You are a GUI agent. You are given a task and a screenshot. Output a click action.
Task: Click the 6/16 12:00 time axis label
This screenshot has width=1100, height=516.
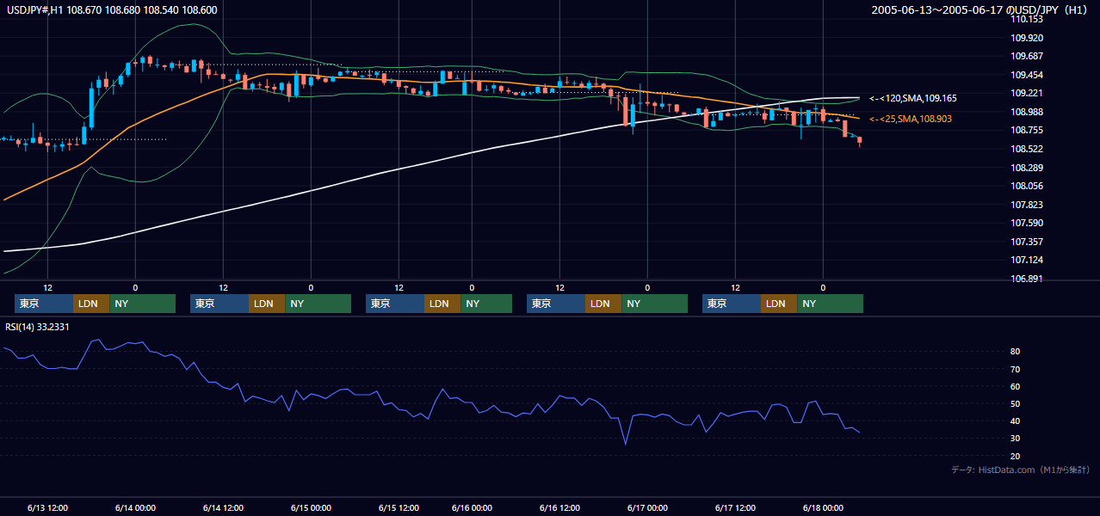[x=559, y=507]
